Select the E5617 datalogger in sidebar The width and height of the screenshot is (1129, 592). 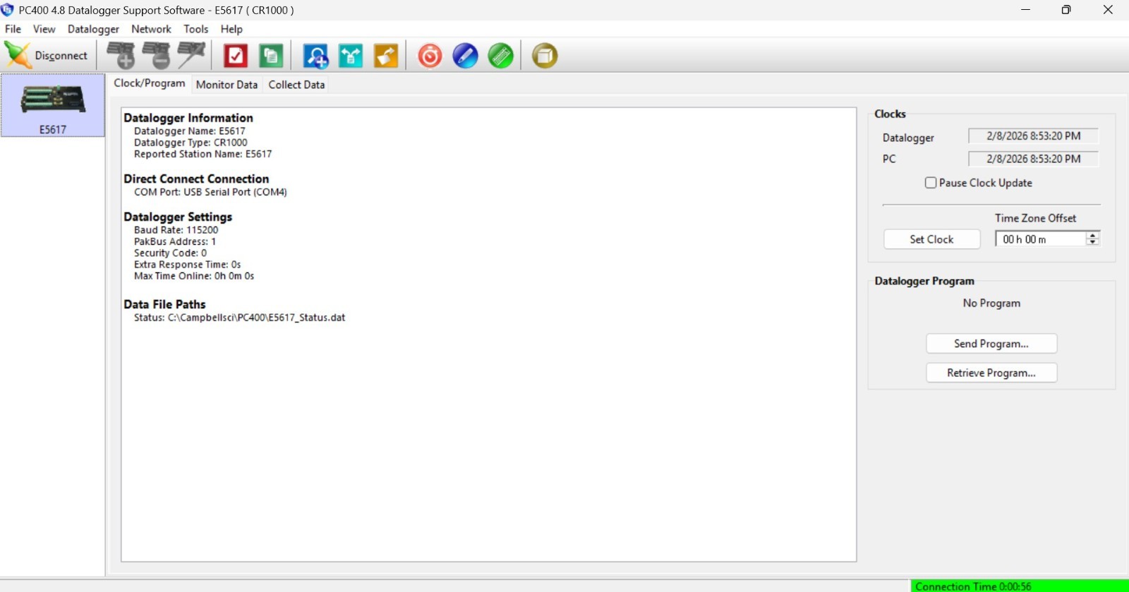pyautogui.click(x=53, y=106)
